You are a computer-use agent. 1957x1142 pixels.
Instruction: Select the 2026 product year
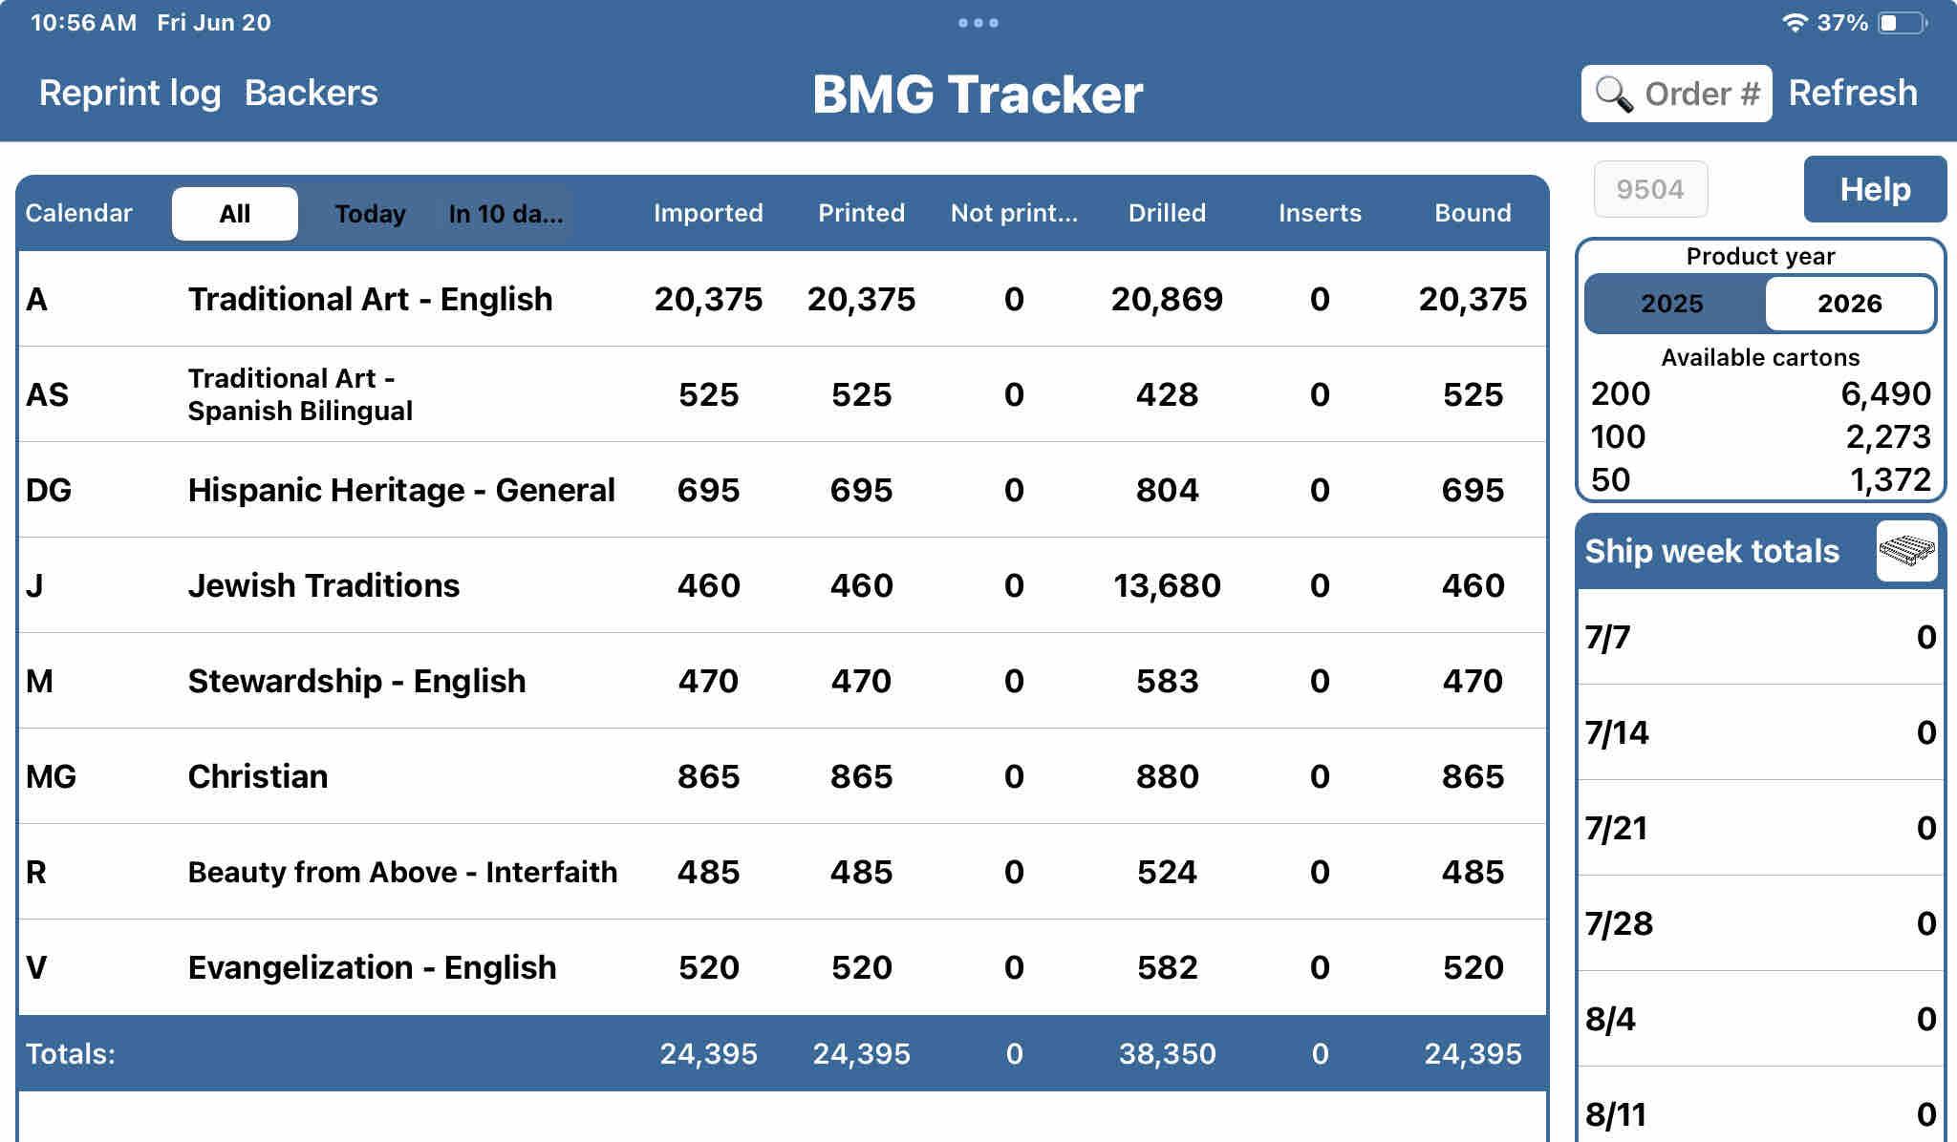pyautogui.click(x=1849, y=304)
